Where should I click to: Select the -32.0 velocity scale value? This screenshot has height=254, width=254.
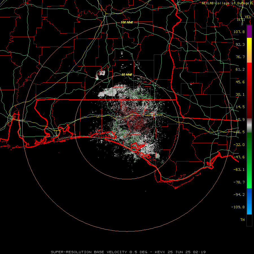coord(239,145)
